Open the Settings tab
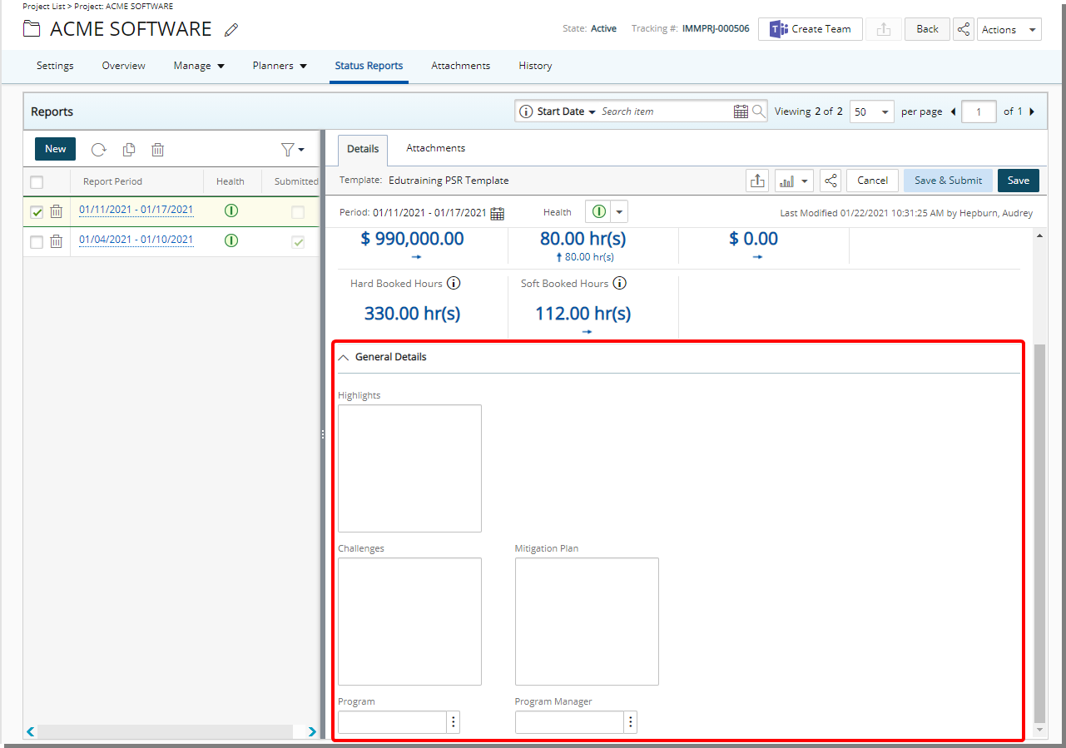Viewport: 1066px width, 748px height. 55,66
